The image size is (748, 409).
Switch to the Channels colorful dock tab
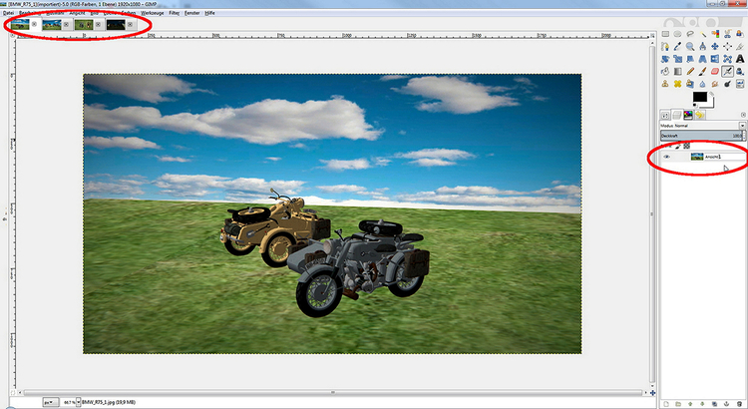[x=688, y=115]
